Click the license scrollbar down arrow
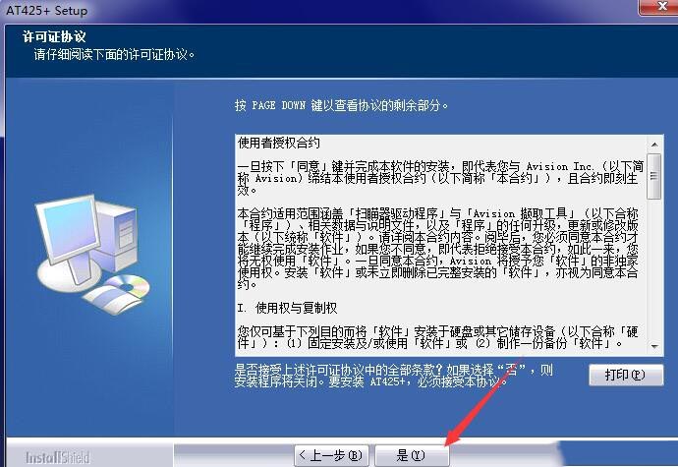 click(654, 346)
